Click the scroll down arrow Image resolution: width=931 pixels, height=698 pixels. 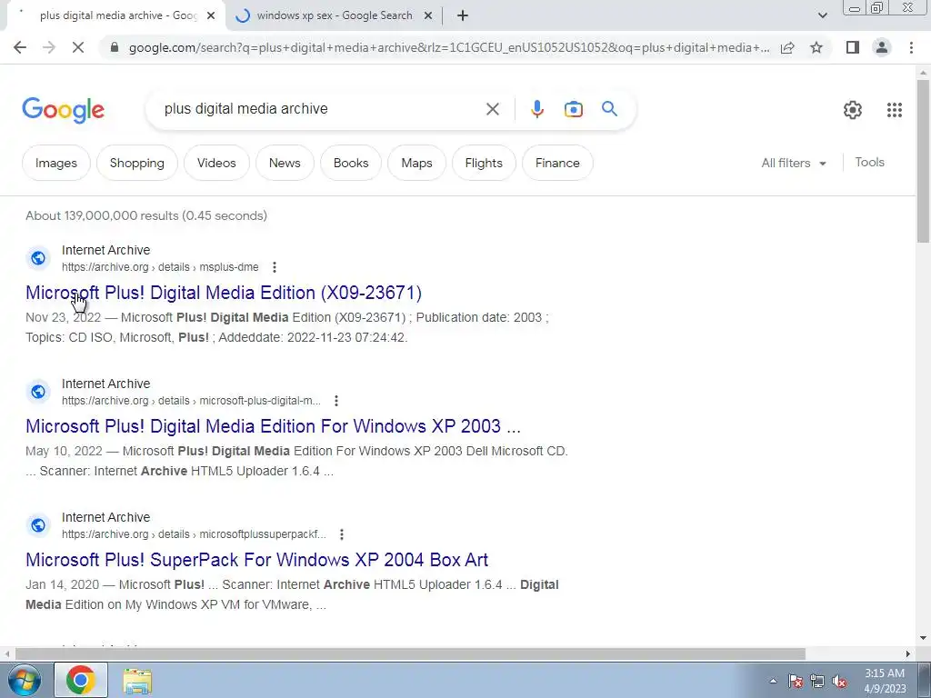(x=923, y=638)
